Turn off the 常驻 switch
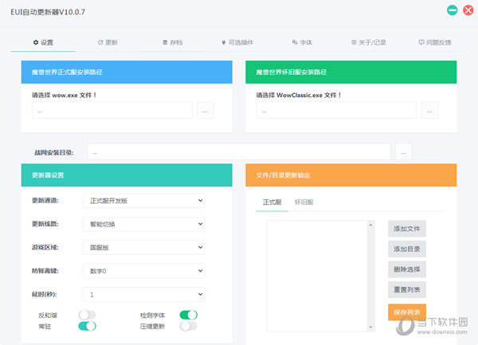 point(87,326)
